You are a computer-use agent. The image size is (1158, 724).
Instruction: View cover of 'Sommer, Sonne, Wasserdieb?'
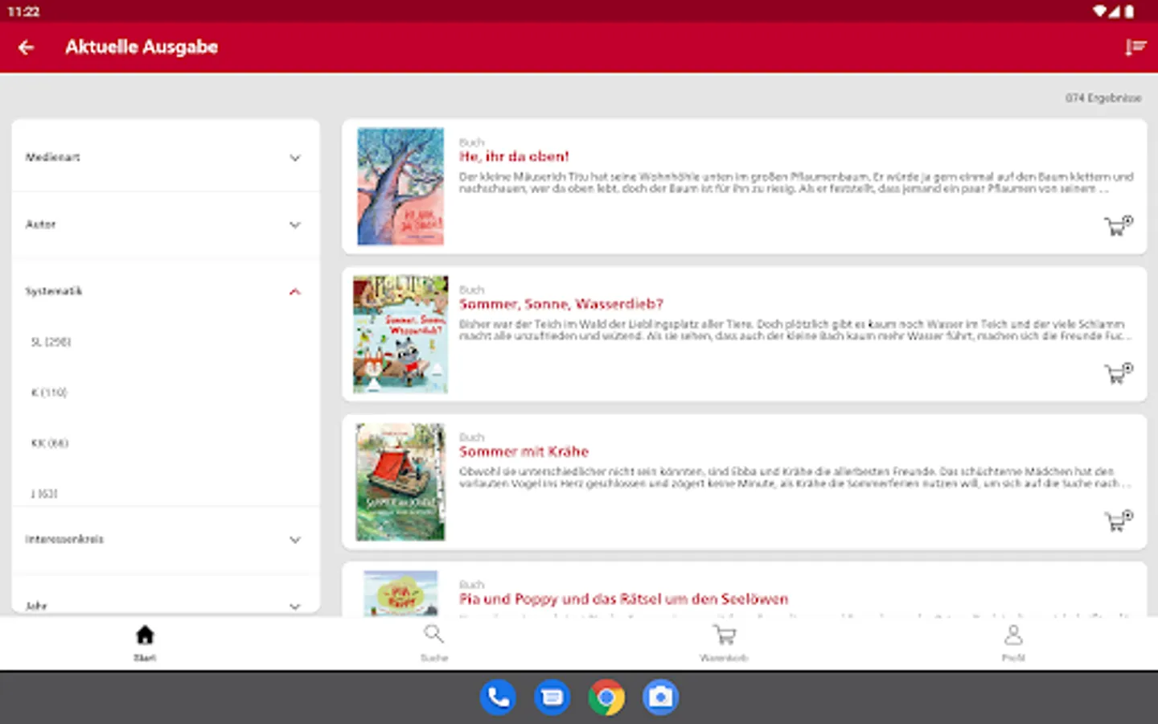click(x=400, y=334)
